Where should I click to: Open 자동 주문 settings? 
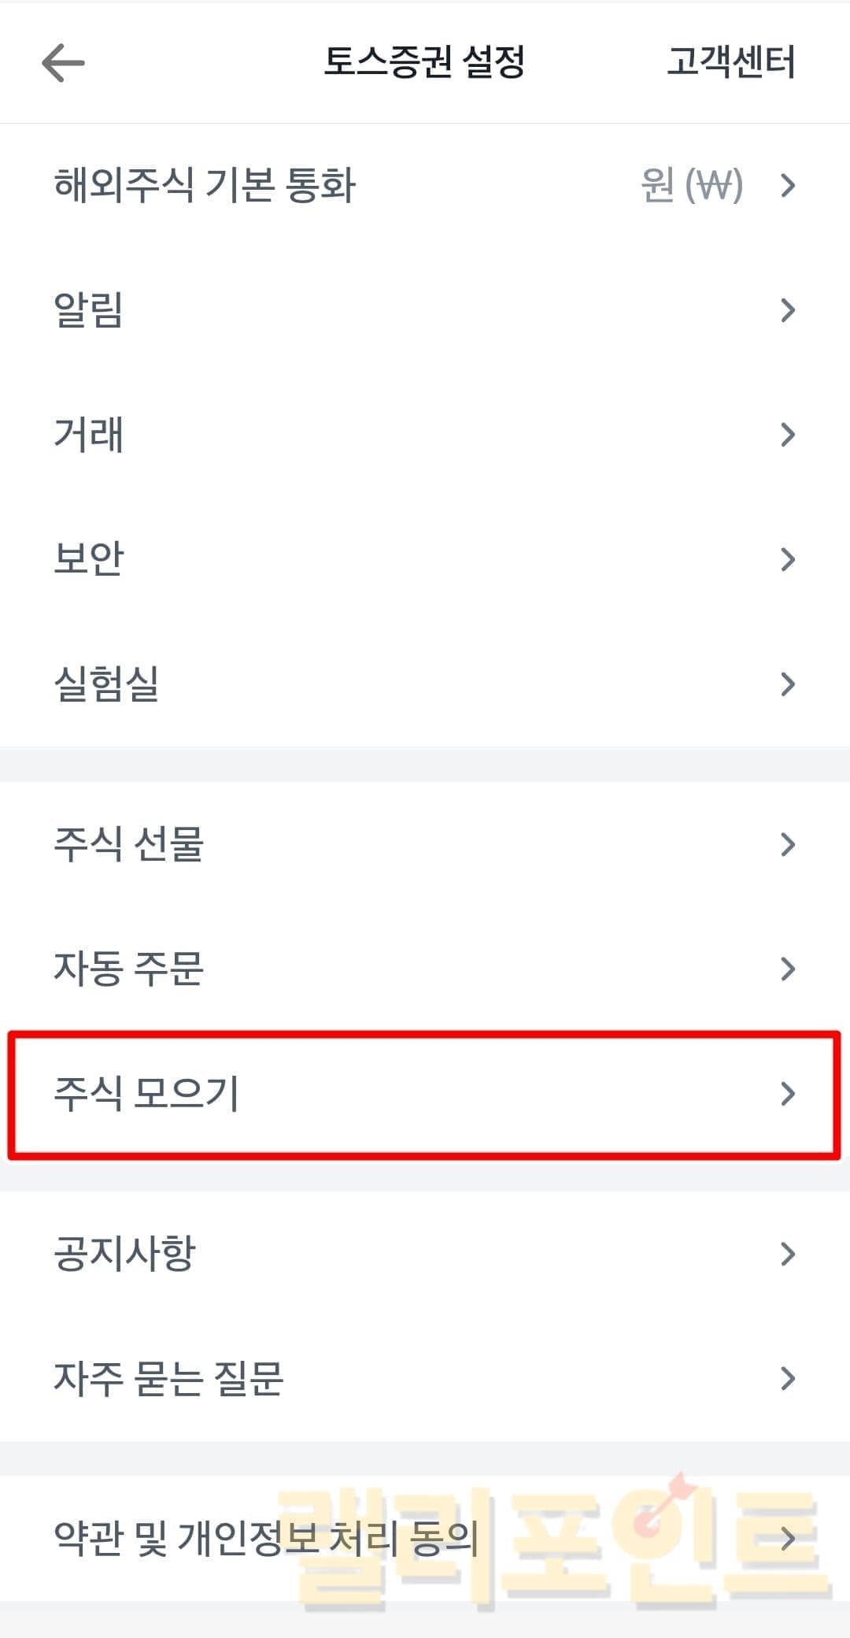tap(129, 969)
